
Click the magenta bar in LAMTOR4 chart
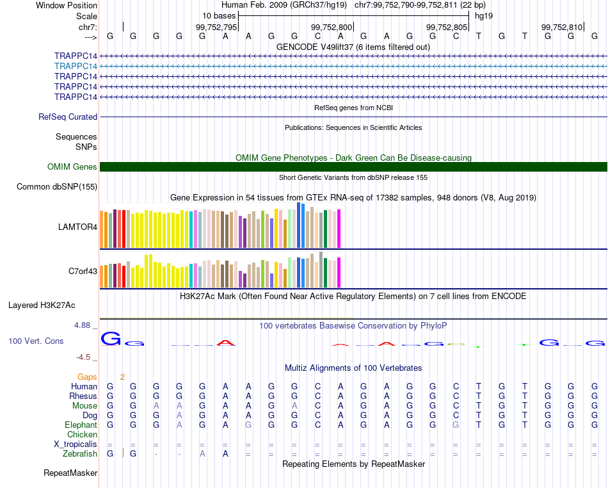[x=339, y=229]
